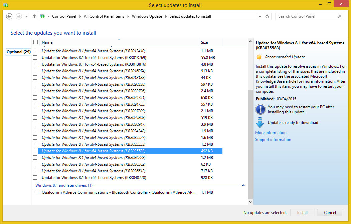
Task: Collapse the Windows 8.1 and later drivers group
Action: tap(243, 185)
